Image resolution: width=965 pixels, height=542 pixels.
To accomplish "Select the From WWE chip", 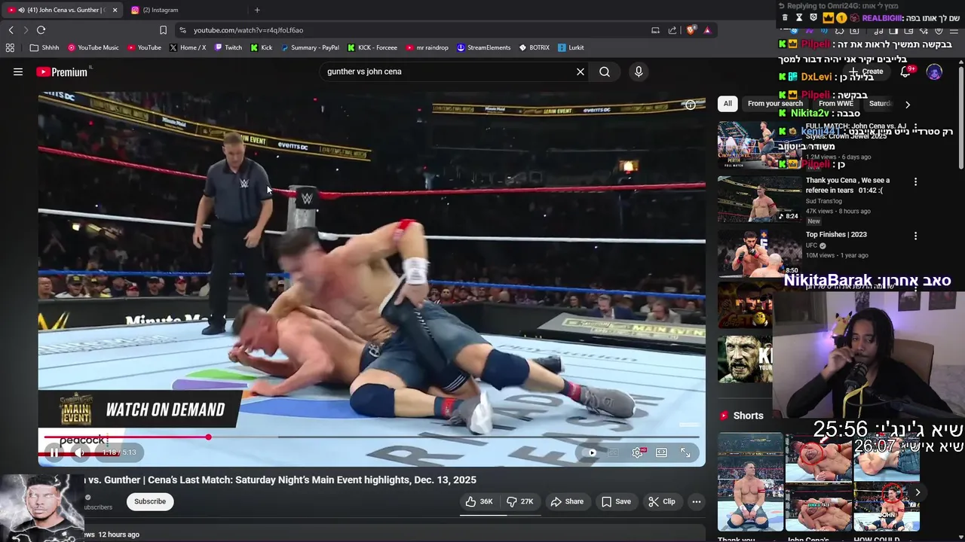I will coord(835,104).
